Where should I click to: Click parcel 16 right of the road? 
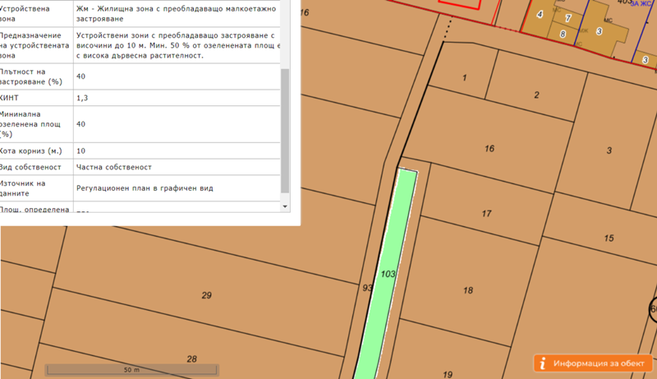(489, 149)
